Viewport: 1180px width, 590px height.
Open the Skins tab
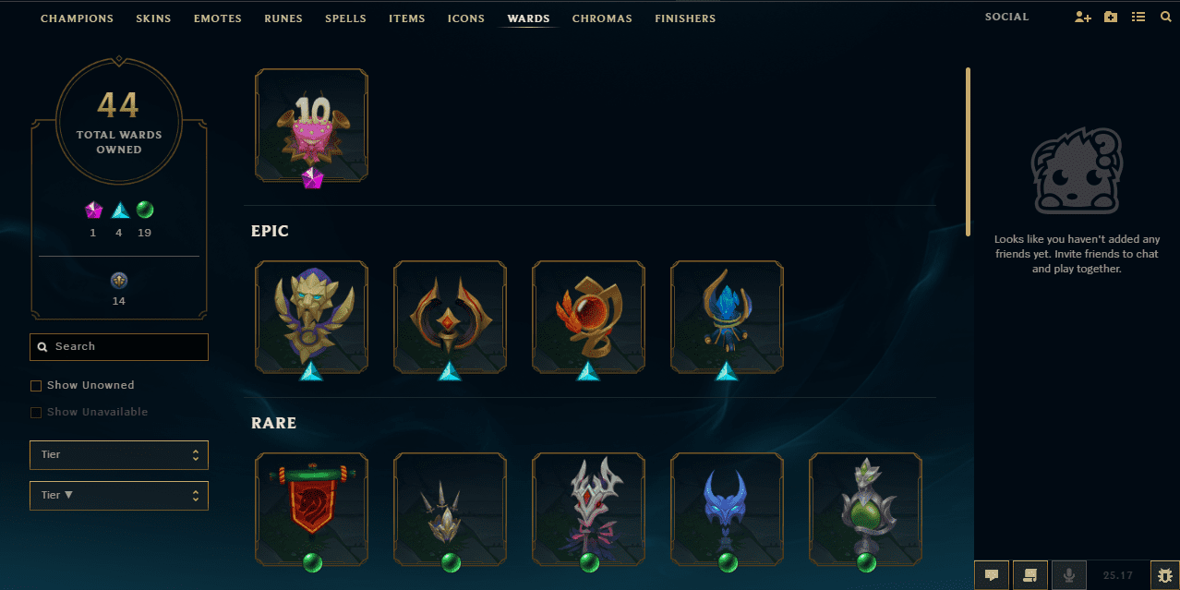click(153, 18)
